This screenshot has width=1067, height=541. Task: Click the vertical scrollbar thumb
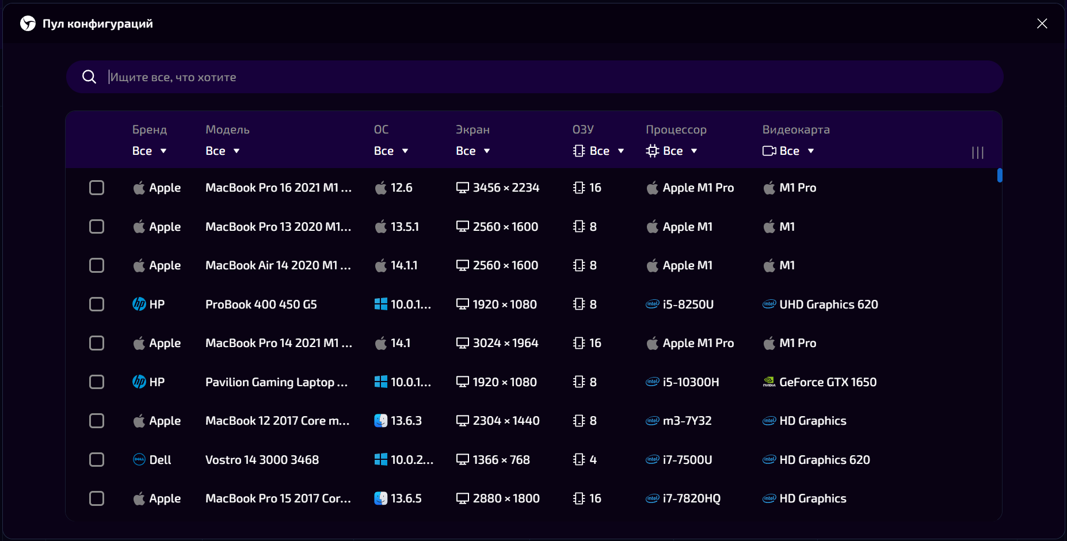pos(1000,175)
